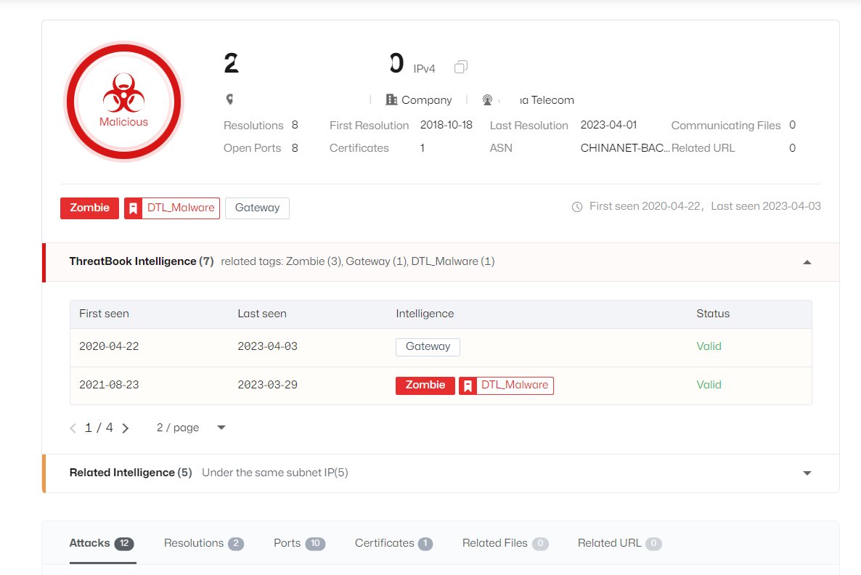Collapse the ThreatBook Intelligence section
Viewport: 861px width, 575px height.
tap(807, 262)
